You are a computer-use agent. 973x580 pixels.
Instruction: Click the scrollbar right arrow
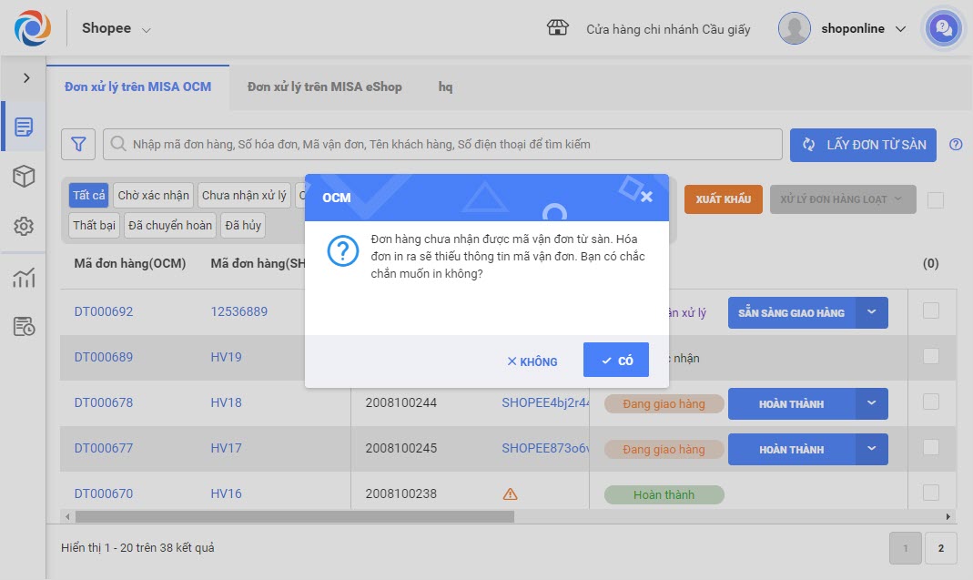click(x=948, y=516)
